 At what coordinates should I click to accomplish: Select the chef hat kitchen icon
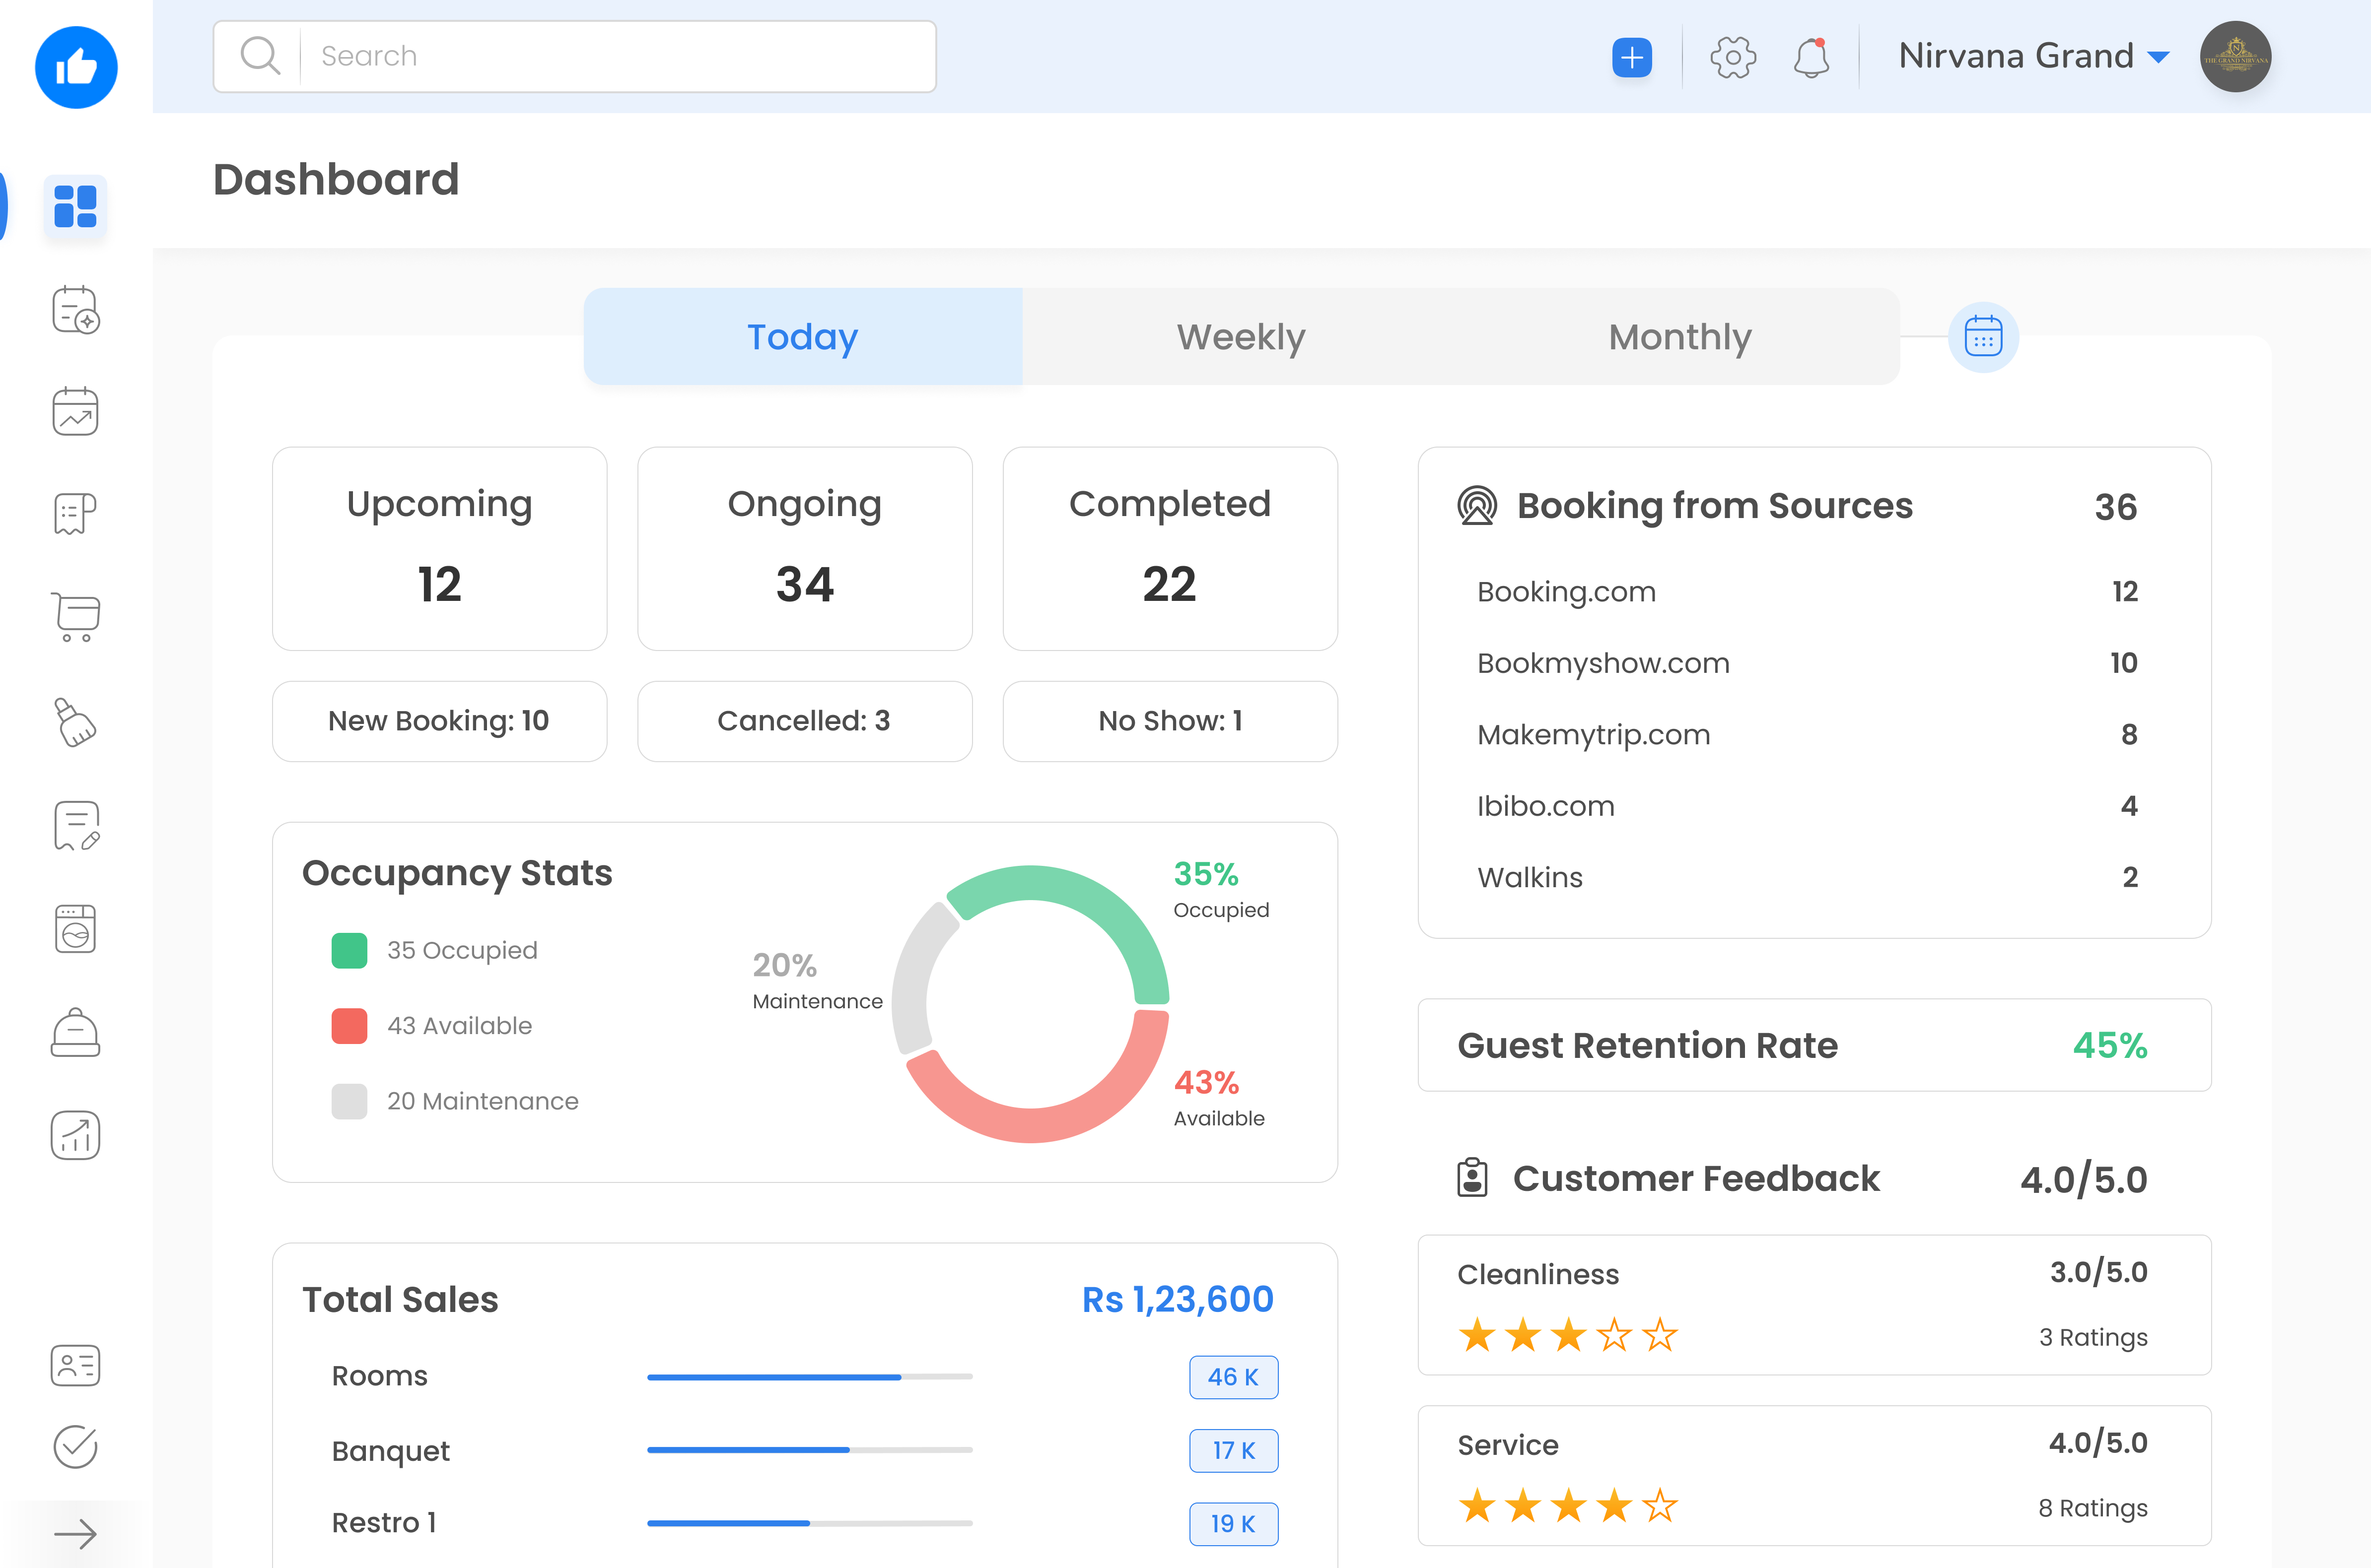pyautogui.click(x=76, y=1032)
